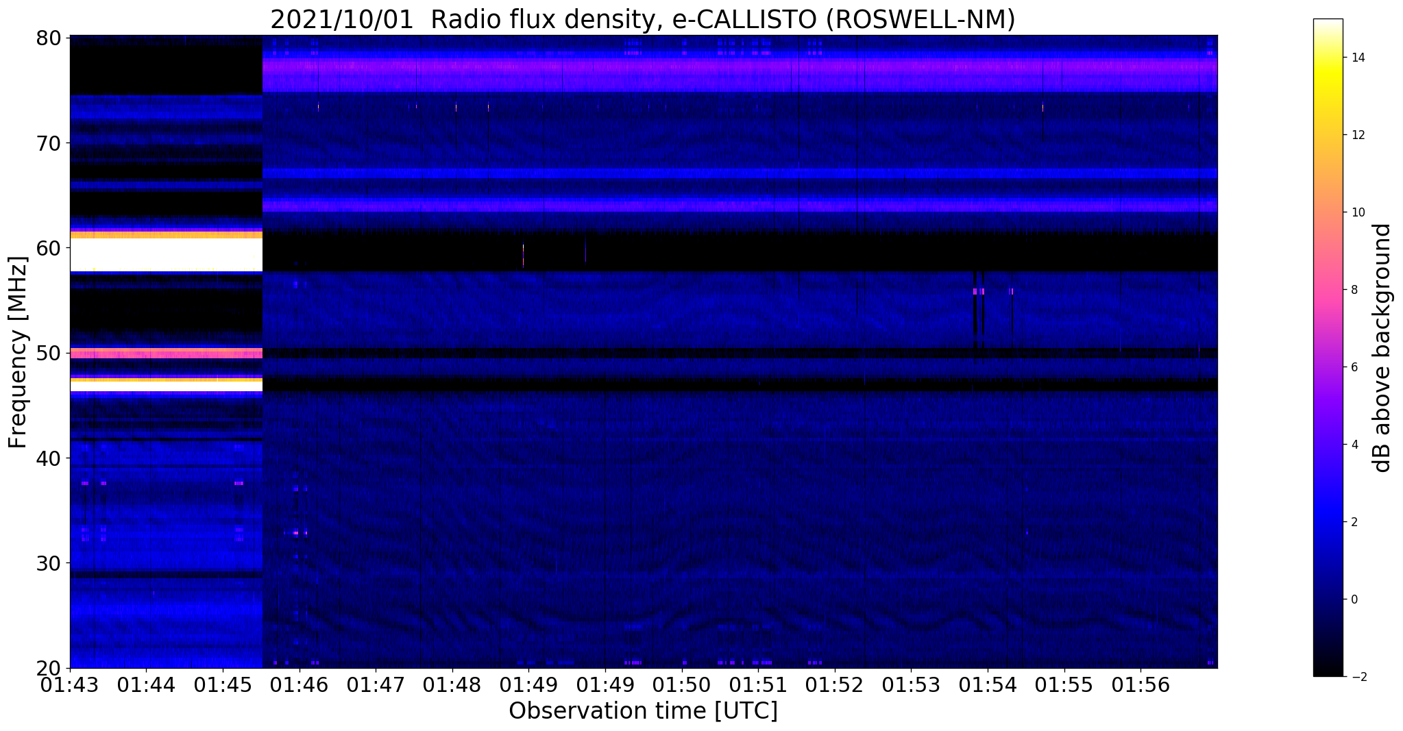Click the 'Frequency [MHz]' y-axis label
1403x731 pixels.
[x=18, y=352]
